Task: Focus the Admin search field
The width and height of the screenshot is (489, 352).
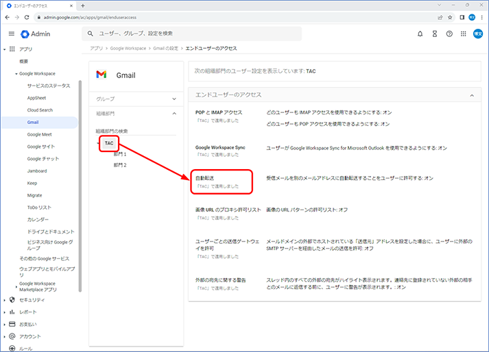Action: 192,34
